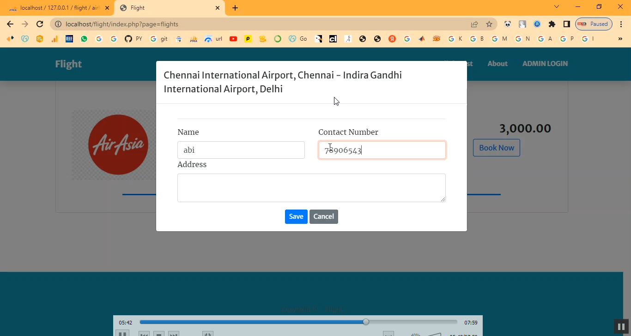Screen dimensions: 631x336
Task: Toggle the browser side panel icon
Action: 567,24
